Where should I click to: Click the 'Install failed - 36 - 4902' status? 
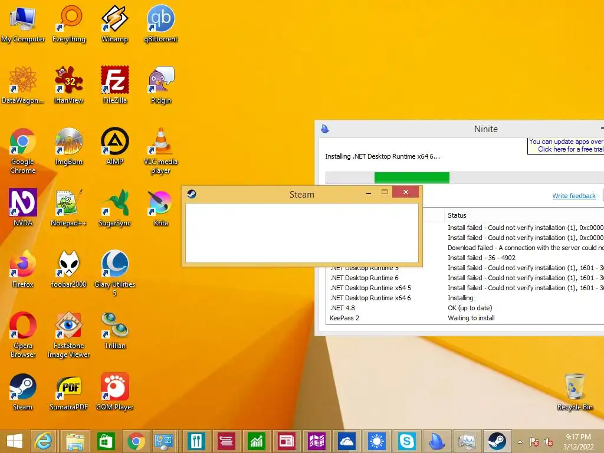click(x=481, y=258)
